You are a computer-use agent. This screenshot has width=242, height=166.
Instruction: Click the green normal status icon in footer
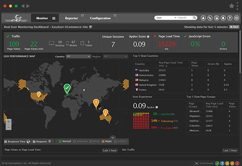click(217, 163)
